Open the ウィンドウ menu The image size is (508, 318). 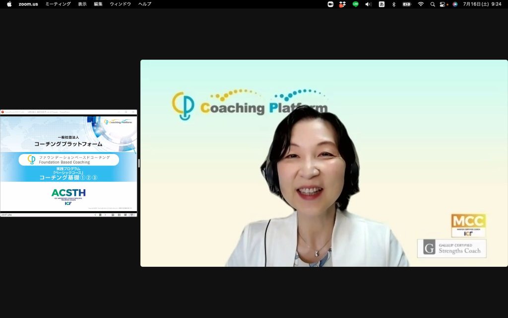pos(120,4)
